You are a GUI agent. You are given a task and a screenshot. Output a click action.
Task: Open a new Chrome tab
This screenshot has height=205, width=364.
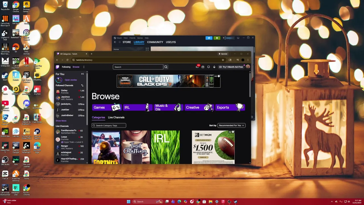91,54
